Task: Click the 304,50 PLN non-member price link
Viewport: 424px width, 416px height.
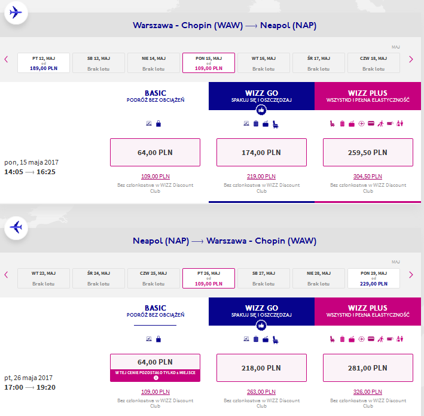Action: (x=368, y=176)
